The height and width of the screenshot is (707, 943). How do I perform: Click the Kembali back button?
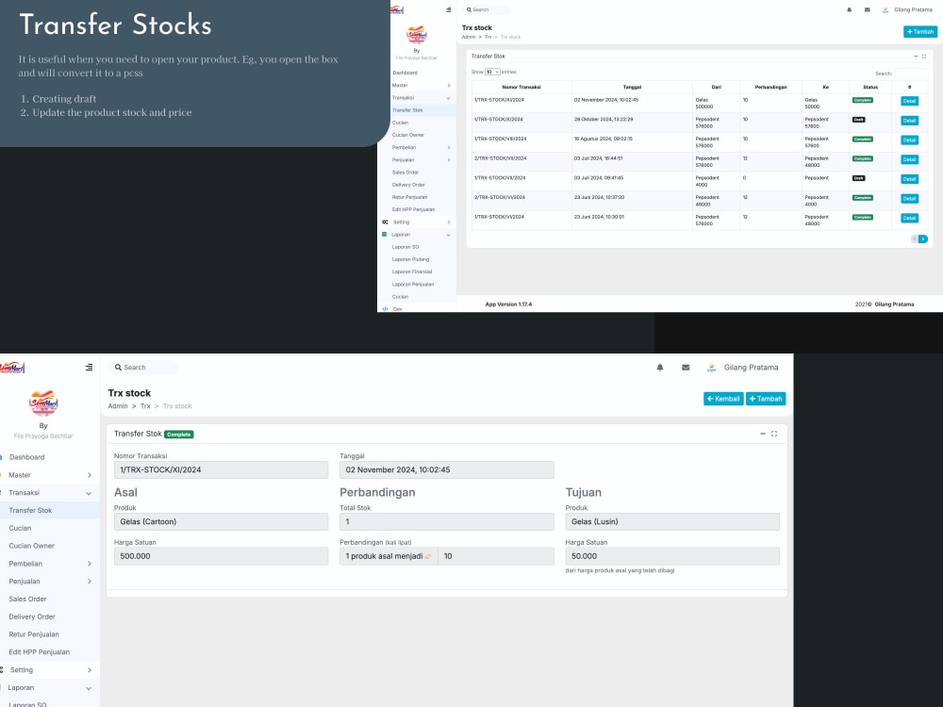tap(723, 399)
